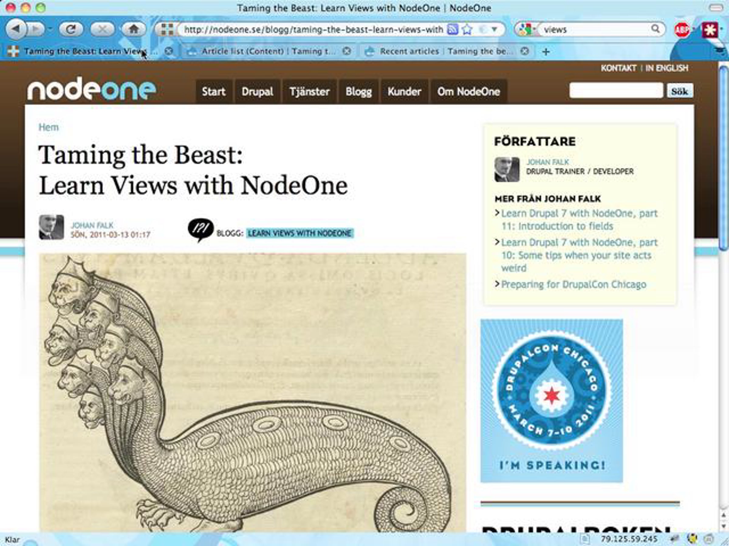Image resolution: width=729 pixels, height=546 pixels.
Task: Switch site language via IN ENGLISH
Action: [x=667, y=68]
